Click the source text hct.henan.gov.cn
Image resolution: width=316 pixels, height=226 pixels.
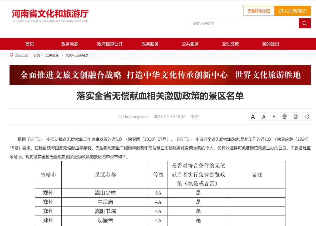134,117
